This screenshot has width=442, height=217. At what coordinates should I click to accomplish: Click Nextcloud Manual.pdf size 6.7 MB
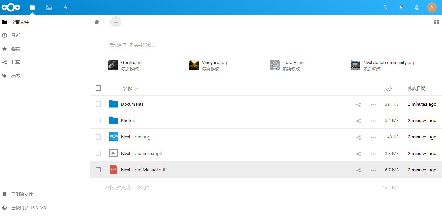click(x=392, y=170)
